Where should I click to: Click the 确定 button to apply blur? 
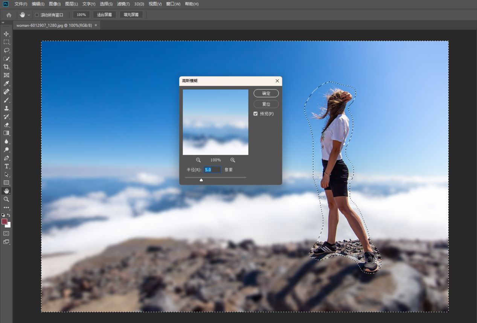pos(266,93)
